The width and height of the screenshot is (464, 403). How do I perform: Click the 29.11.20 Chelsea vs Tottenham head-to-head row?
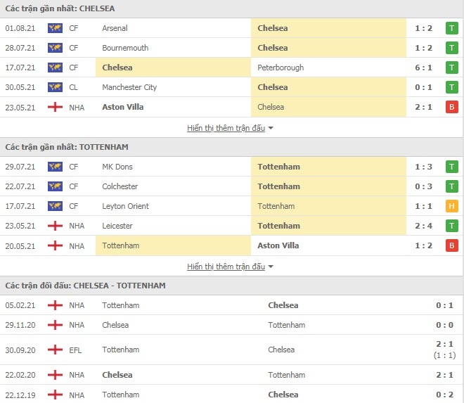(x=232, y=325)
